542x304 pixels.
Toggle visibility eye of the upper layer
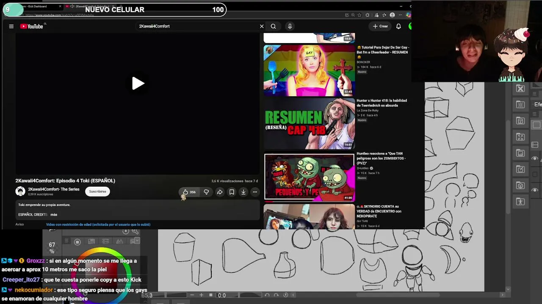coord(535,158)
